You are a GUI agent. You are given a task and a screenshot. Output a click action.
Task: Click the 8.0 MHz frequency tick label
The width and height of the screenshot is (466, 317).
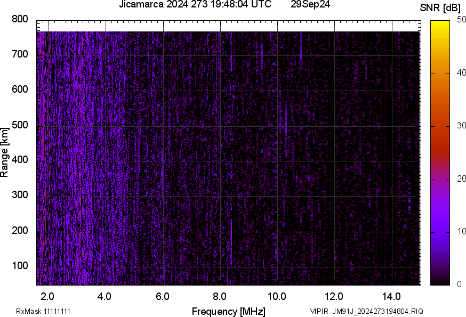click(220, 296)
